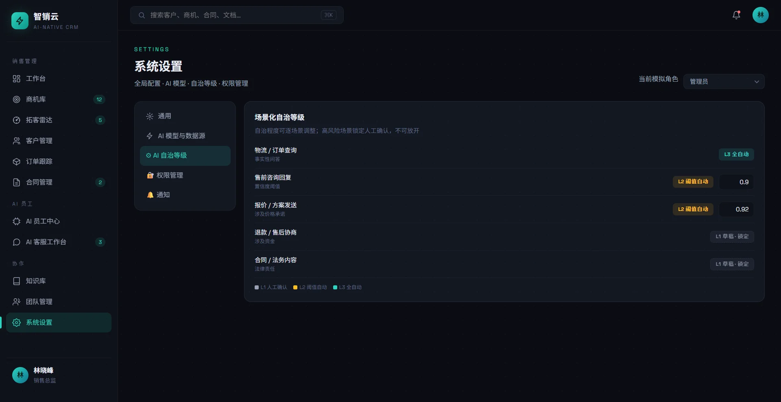
Task: Open the 管理员 role dropdown
Action: pyautogui.click(x=724, y=81)
